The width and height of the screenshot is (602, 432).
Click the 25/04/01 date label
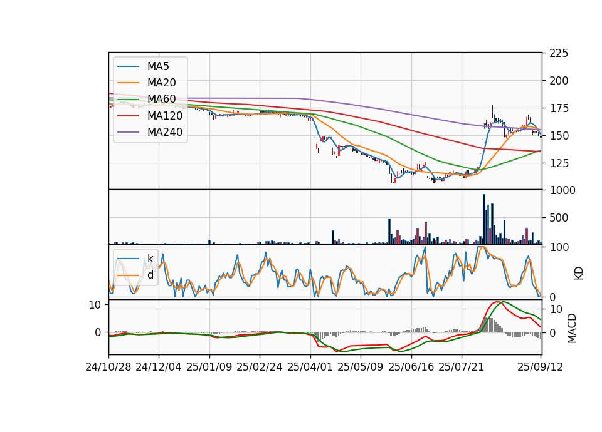pyautogui.click(x=310, y=367)
